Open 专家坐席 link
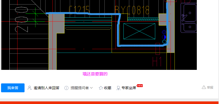Viewport: 219px width, 104px height. [x=129, y=88]
